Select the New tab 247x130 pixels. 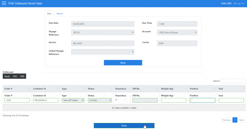[49, 14]
